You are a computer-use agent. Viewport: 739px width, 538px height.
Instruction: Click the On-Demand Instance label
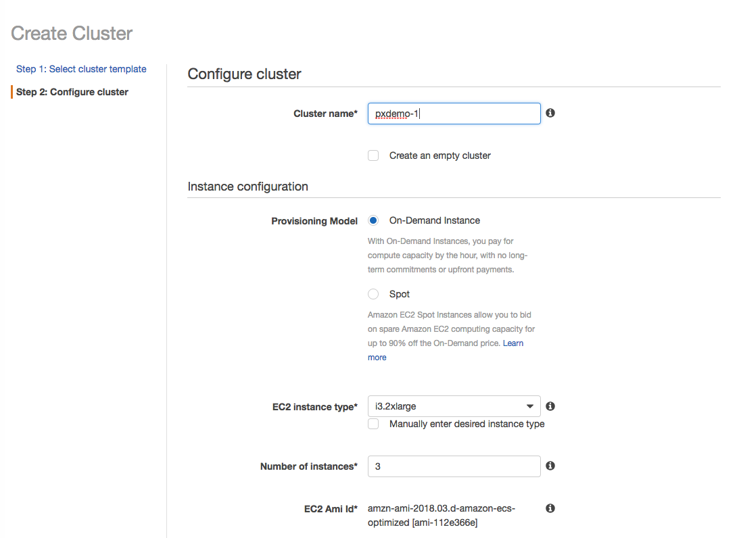[434, 220]
